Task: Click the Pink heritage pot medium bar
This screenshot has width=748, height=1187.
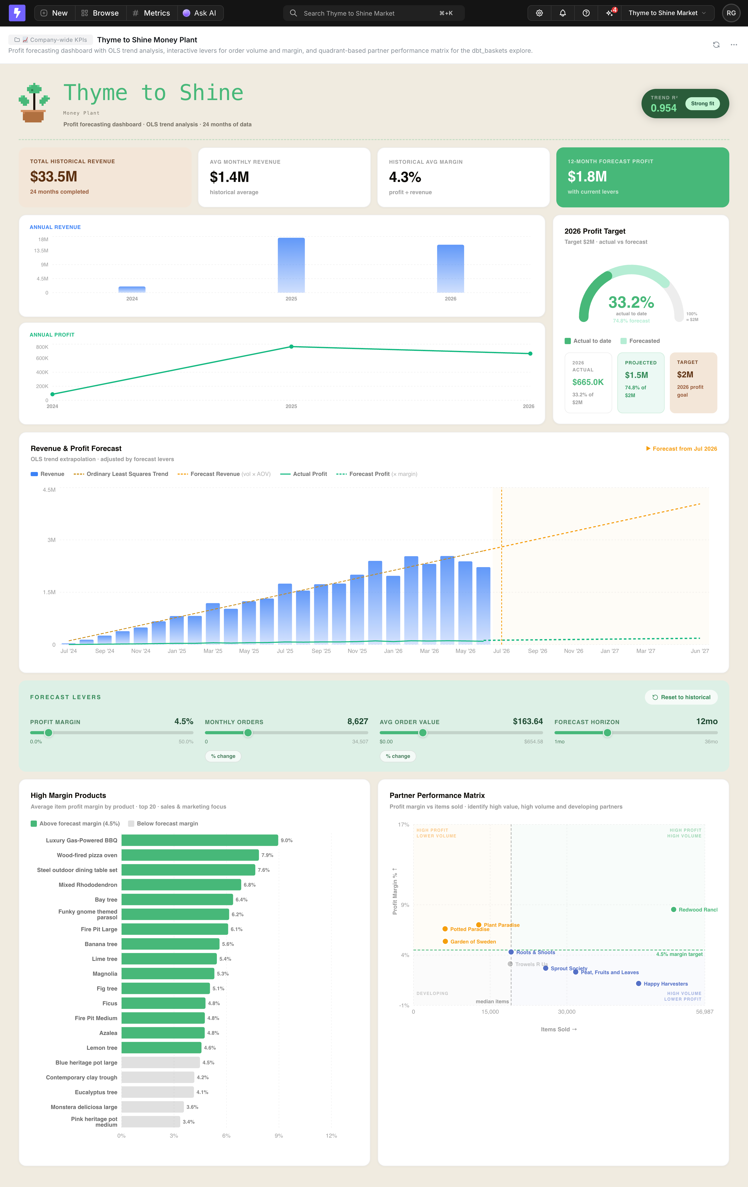Action: 151,1122
